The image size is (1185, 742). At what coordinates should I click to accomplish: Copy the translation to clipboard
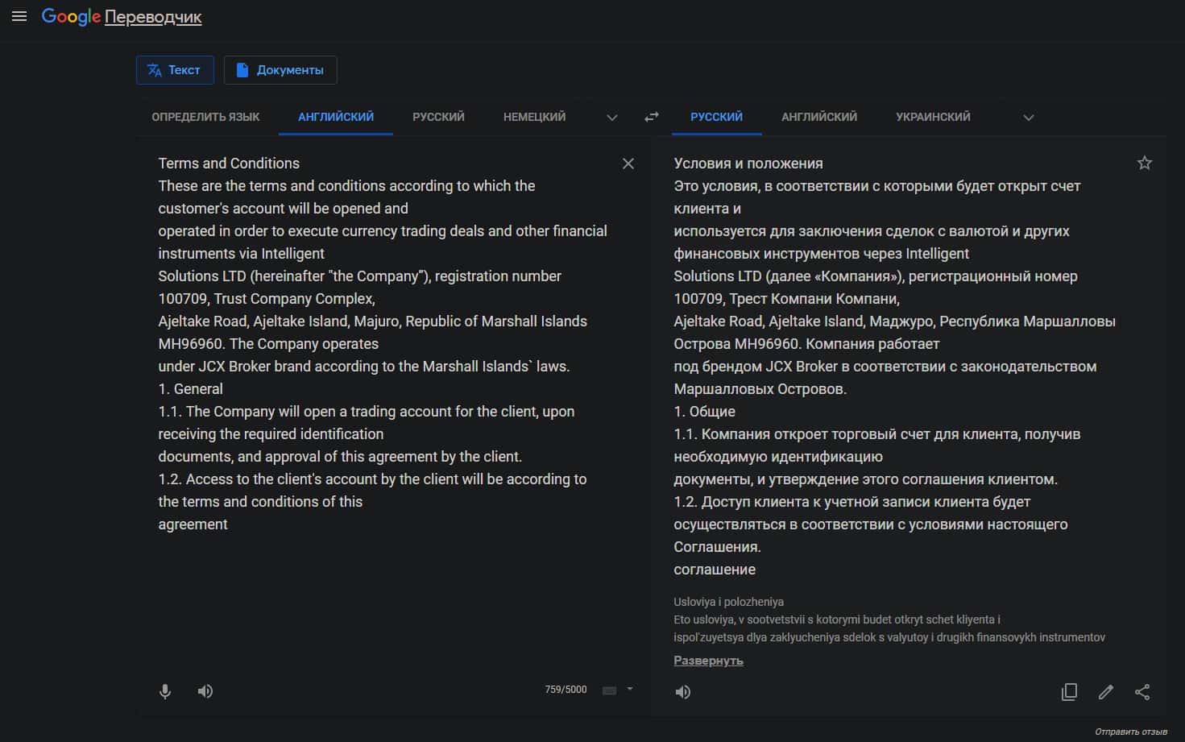tap(1069, 692)
